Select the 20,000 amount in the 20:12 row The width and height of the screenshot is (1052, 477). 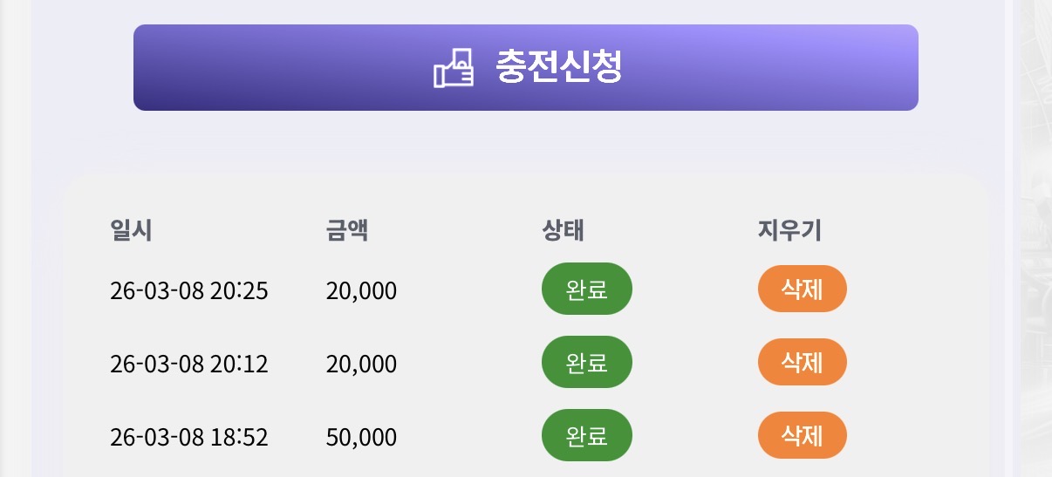pyautogui.click(x=361, y=364)
